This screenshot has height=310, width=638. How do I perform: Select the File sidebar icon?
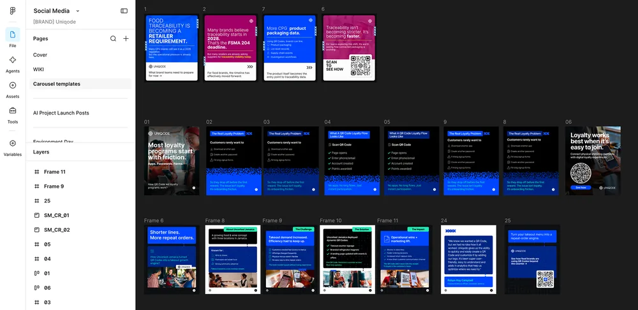tap(13, 34)
